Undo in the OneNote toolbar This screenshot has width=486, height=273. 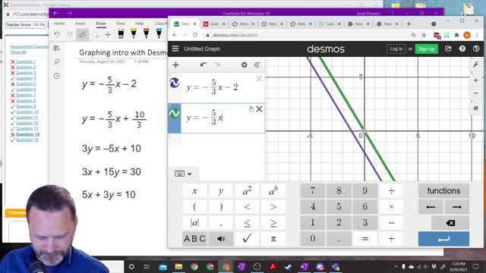click(57, 34)
